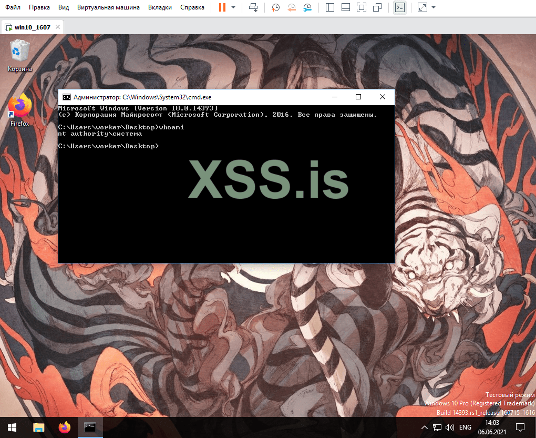This screenshot has width=536, height=438.
Task: Close the win10_1607 tab
Action: pos(58,27)
